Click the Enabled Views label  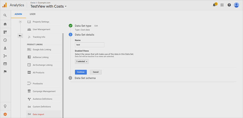click(x=82, y=51)
